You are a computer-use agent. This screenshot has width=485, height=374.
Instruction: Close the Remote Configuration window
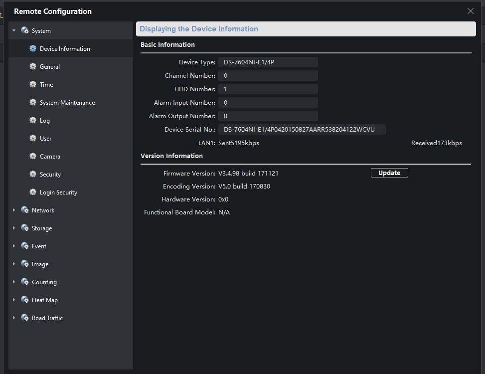point(470,11)
